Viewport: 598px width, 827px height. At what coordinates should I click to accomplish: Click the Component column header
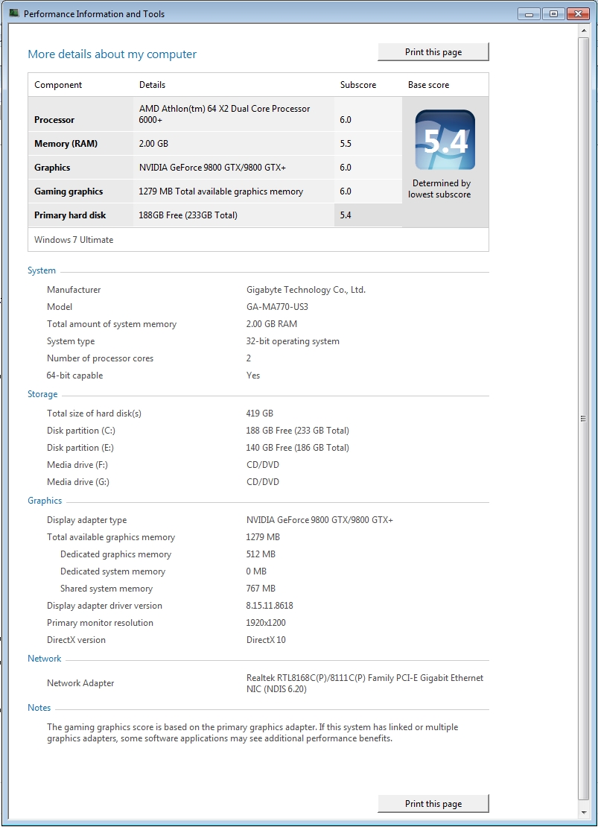[58, 85]
